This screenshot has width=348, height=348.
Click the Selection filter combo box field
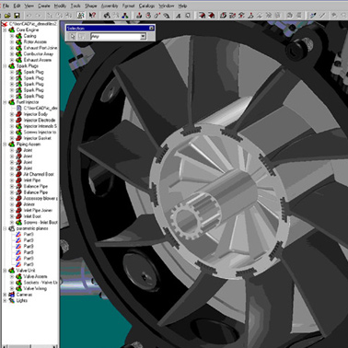tap(118, 37)
